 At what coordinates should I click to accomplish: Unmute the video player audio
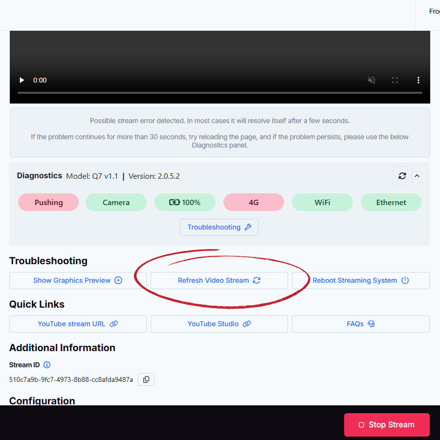click(372, 80)
